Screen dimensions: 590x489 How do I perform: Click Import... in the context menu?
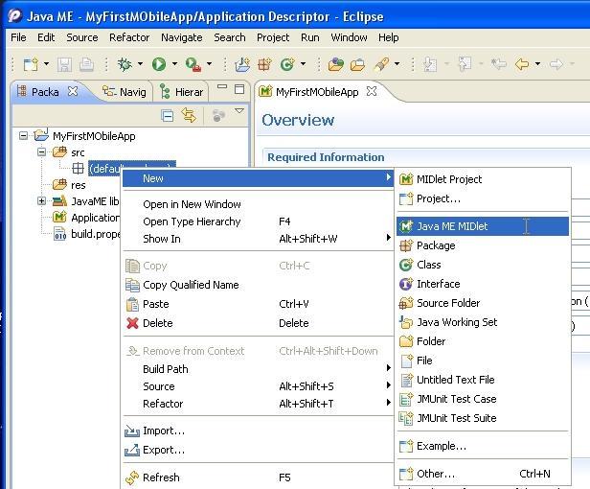coord(259,431)
